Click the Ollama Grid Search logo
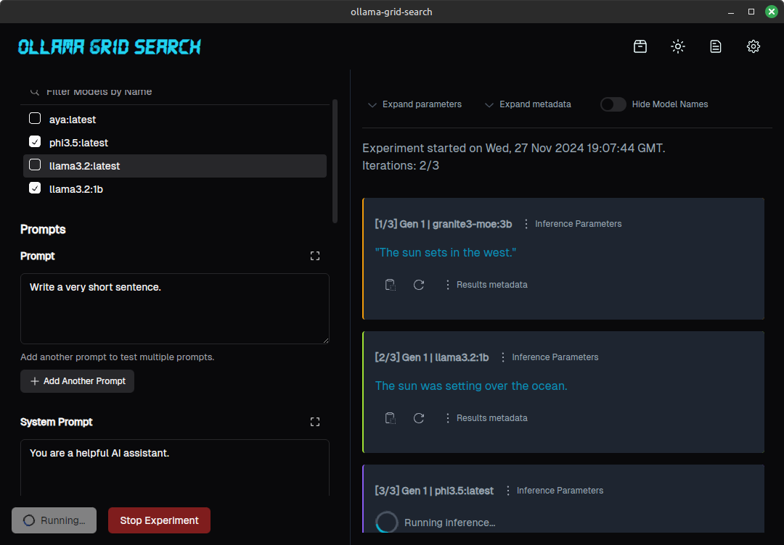The image size is (784, 545). tap(110, 47)
